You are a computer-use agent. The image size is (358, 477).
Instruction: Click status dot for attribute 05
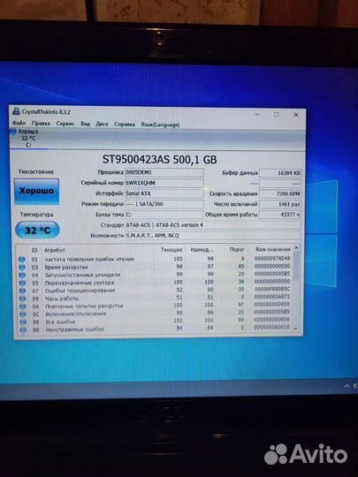click(x=22, y=283)
